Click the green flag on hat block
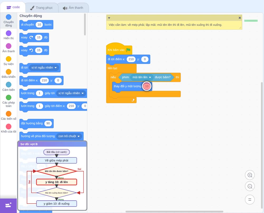 click(x=128, y=50)
